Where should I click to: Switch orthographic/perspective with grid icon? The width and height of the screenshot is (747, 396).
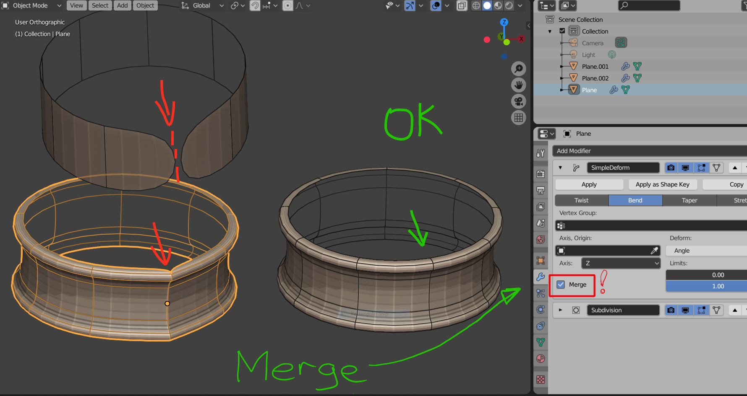[519, 118]
